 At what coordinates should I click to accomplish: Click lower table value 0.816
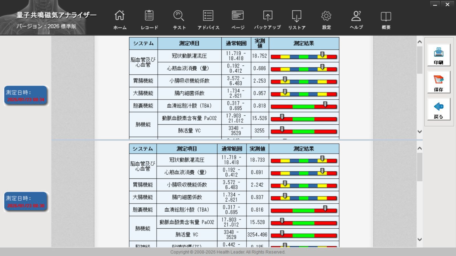click(x=257, y=210)
